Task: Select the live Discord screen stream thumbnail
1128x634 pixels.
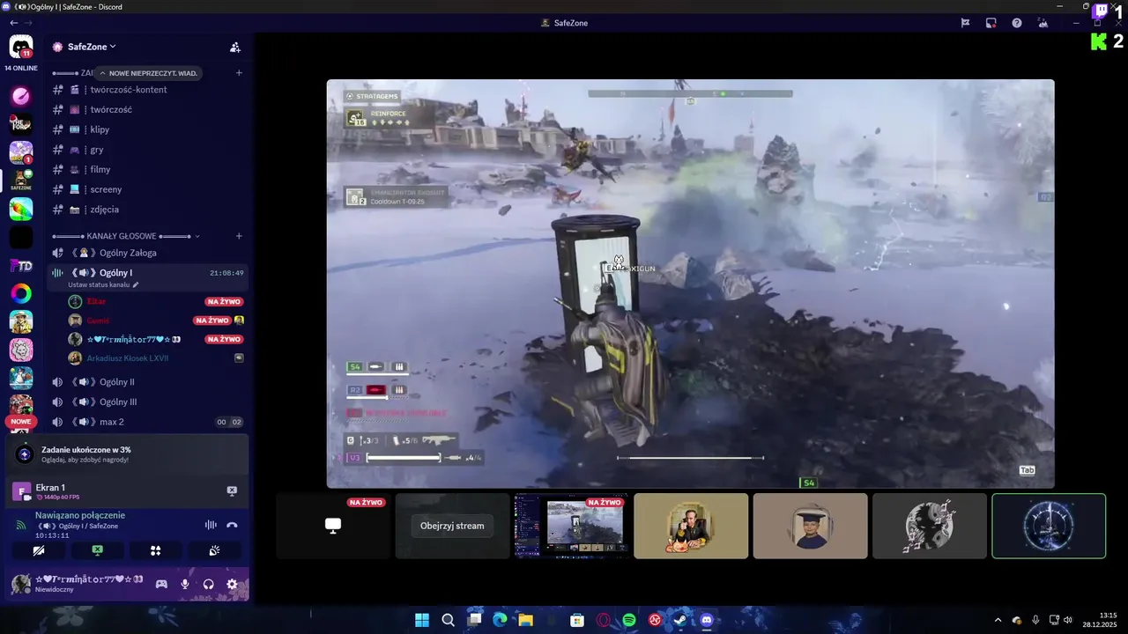Action: coord(572,526)
